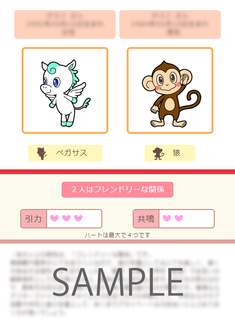Click the left blurred profile info box
Viewport: 235px width, 323px height.
pos(65,24)
